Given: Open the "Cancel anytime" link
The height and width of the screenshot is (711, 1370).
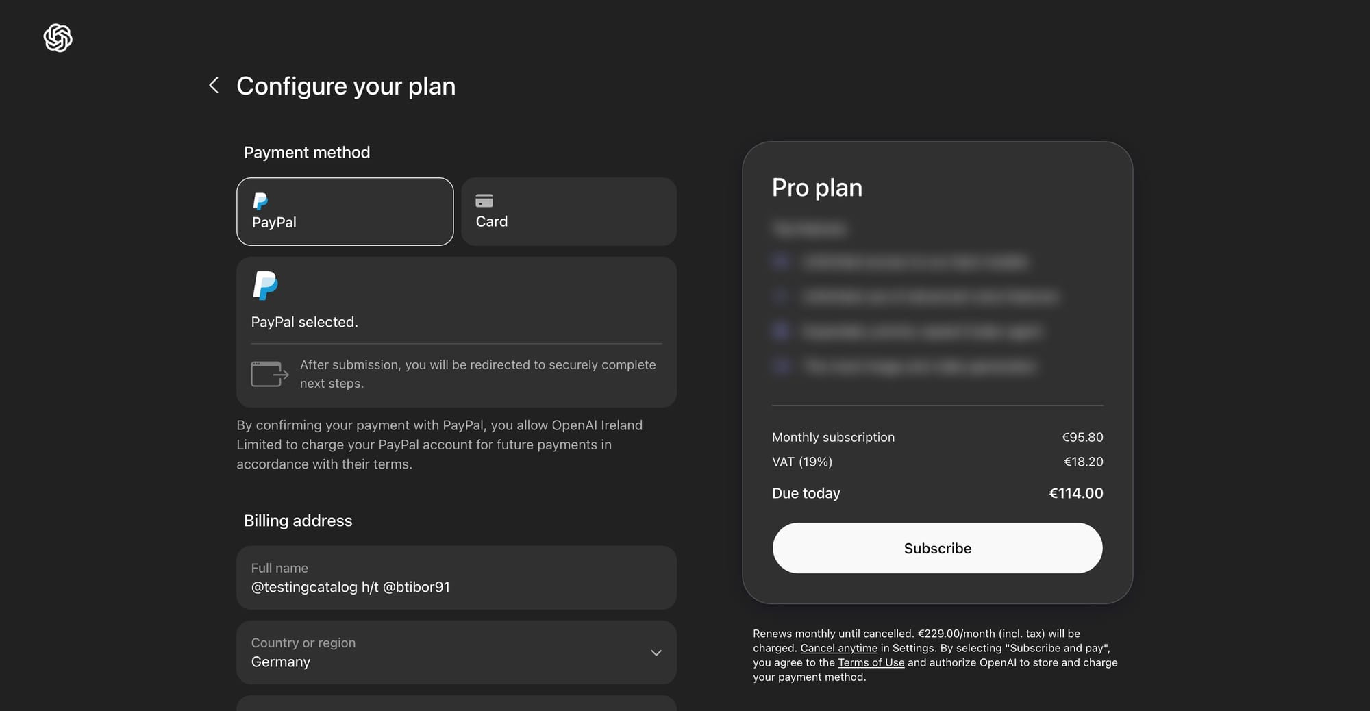Looking at the screenshot, I should 838,648.
